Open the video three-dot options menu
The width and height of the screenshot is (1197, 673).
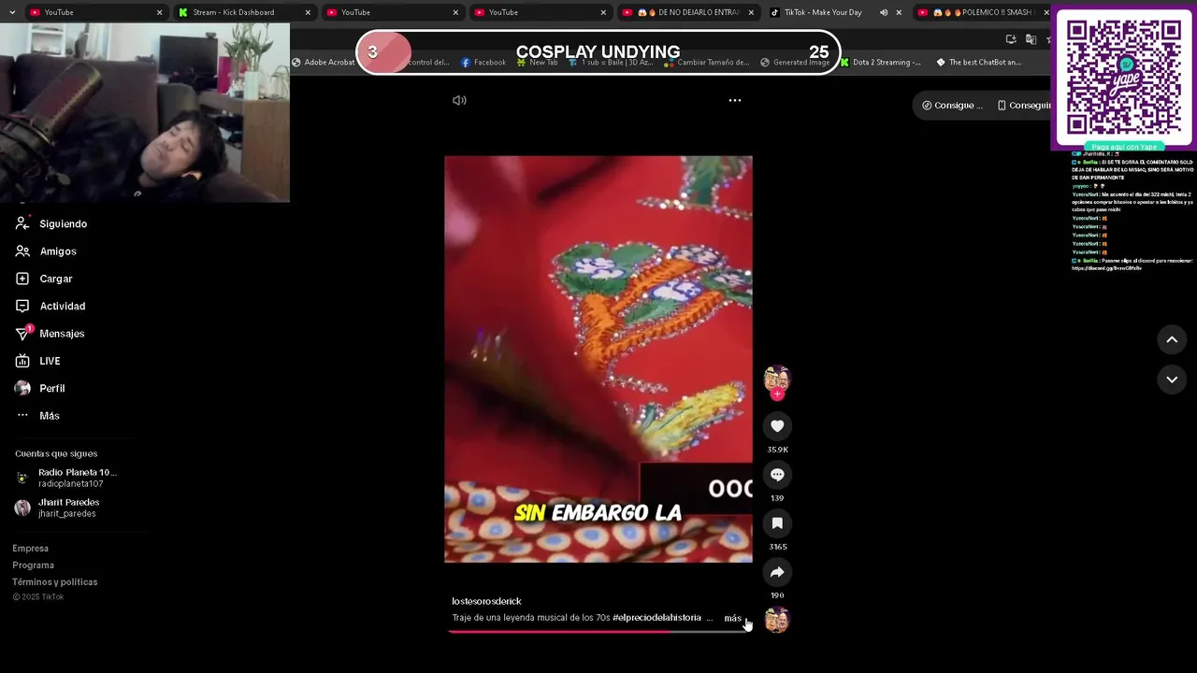(x=735, y=100)
